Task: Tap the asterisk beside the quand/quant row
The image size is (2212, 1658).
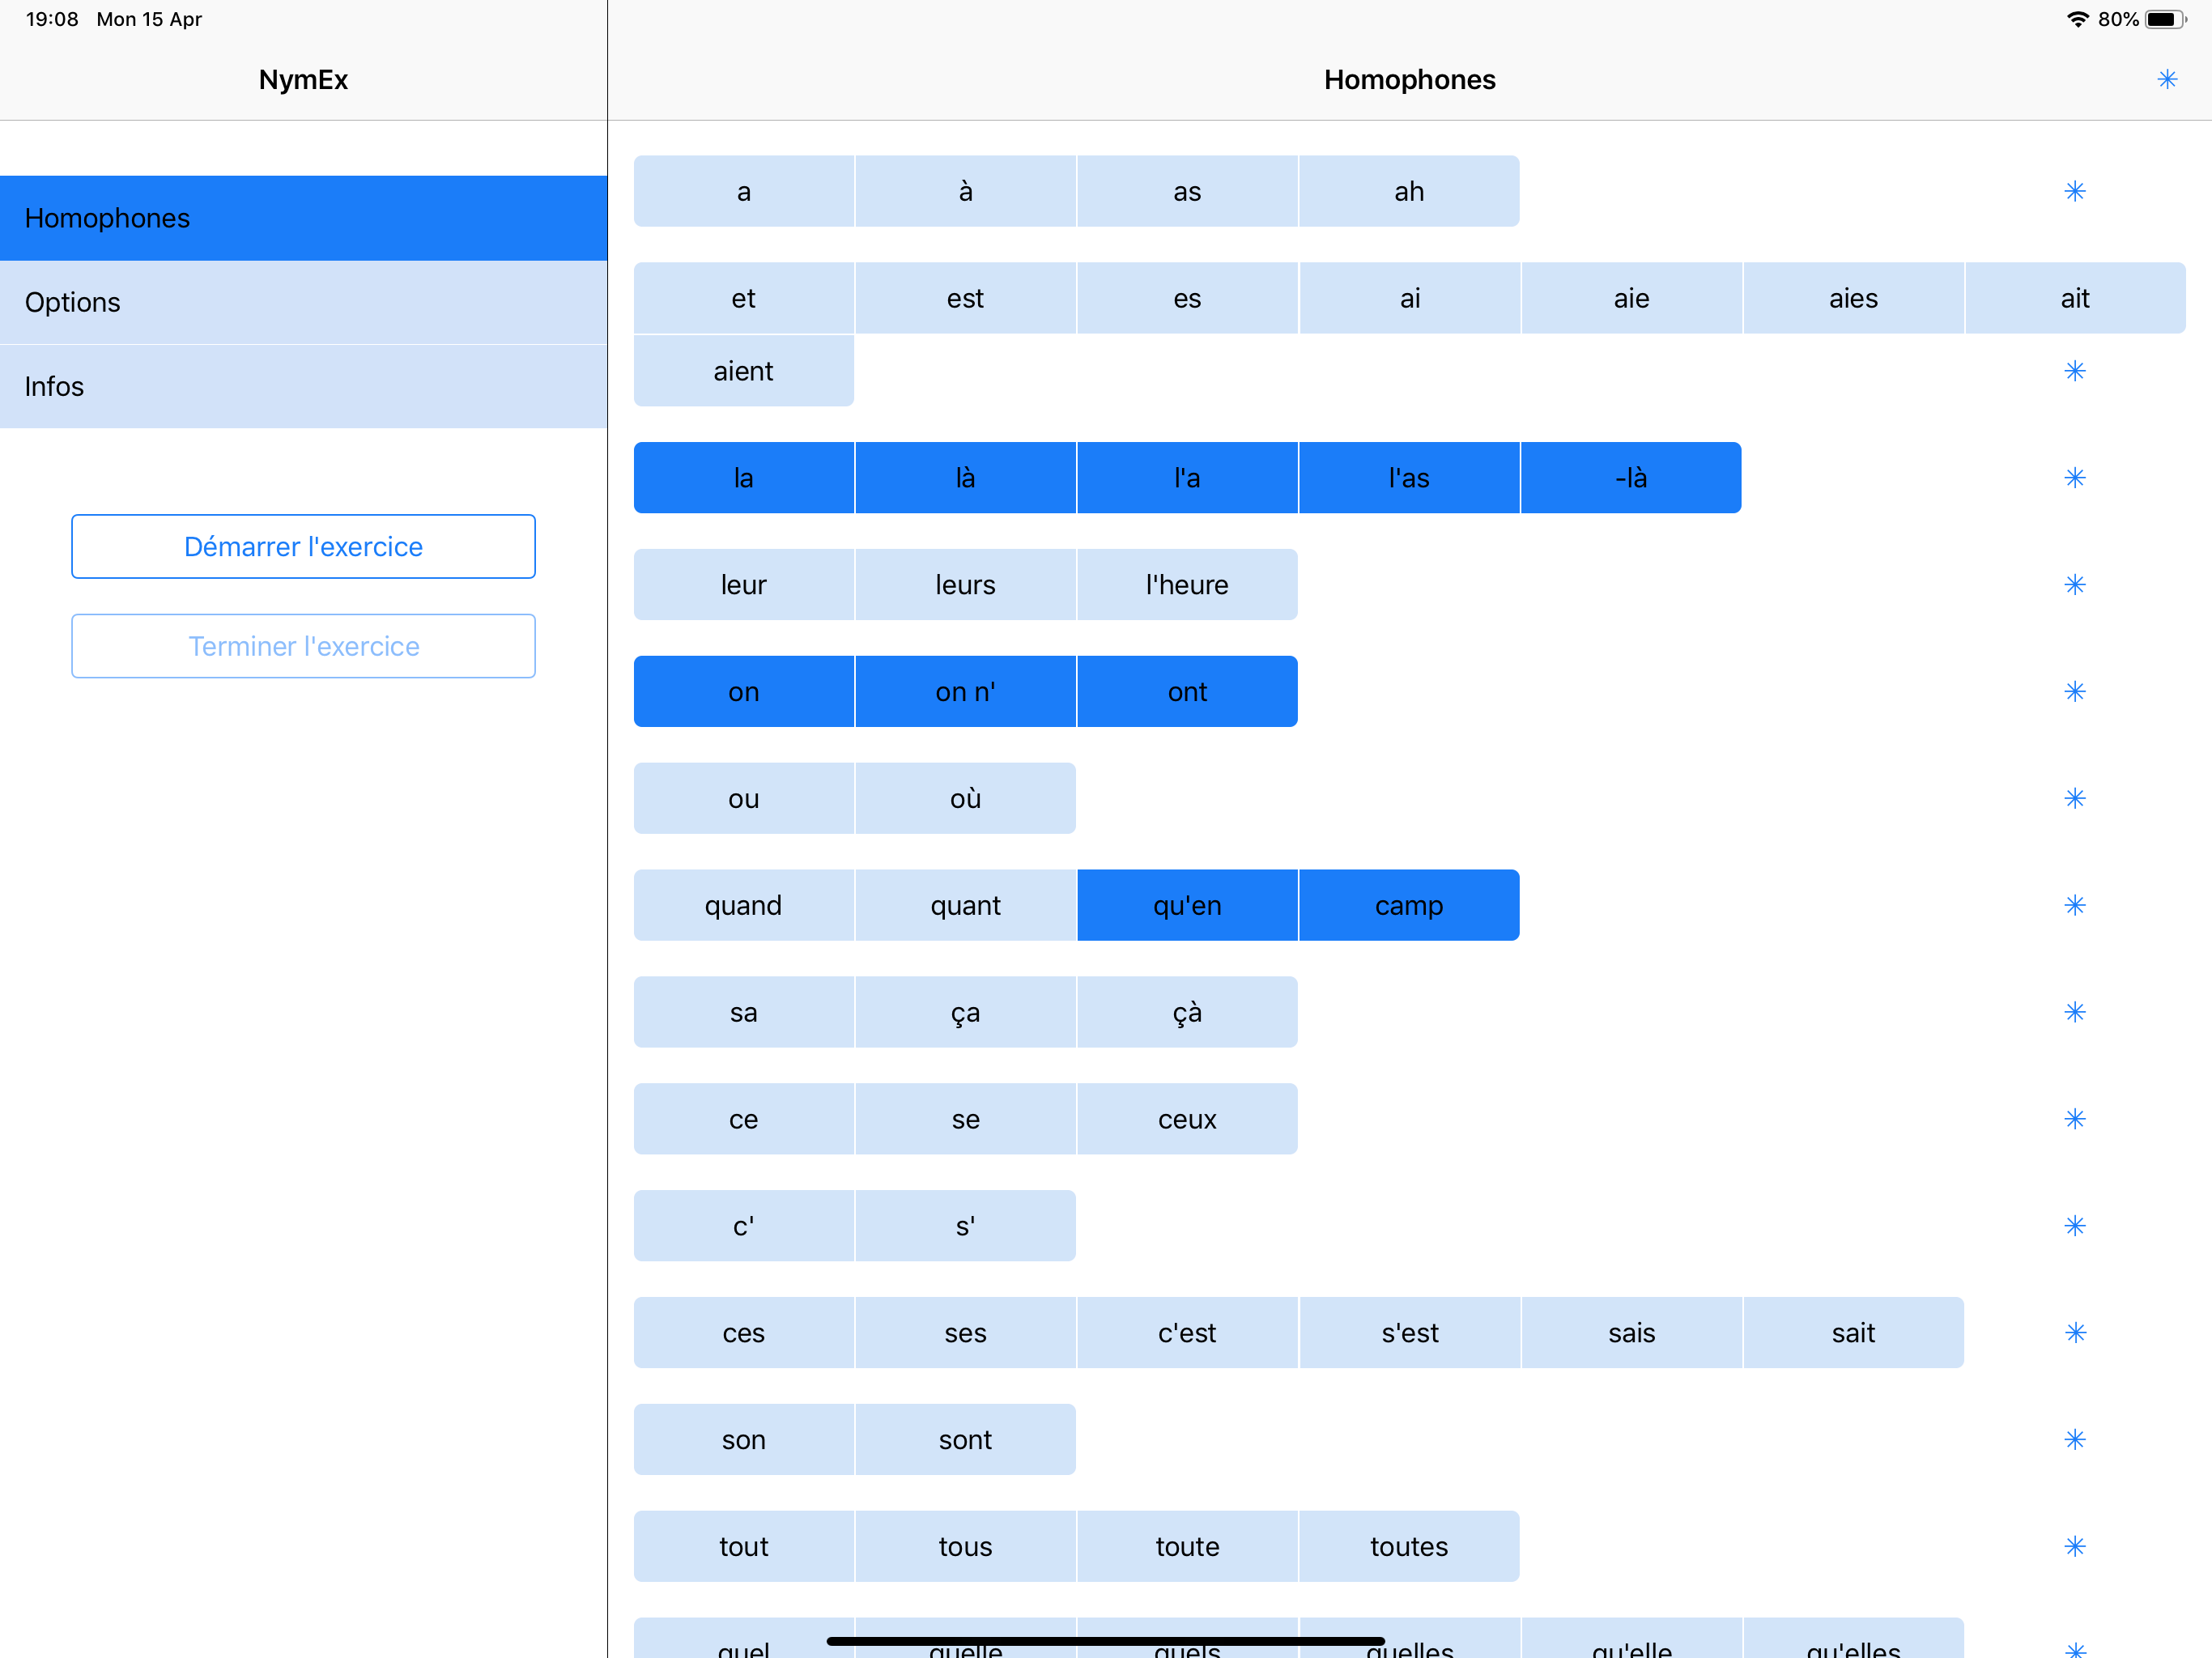Action: pyautogui.click(x=2074, y=906)
